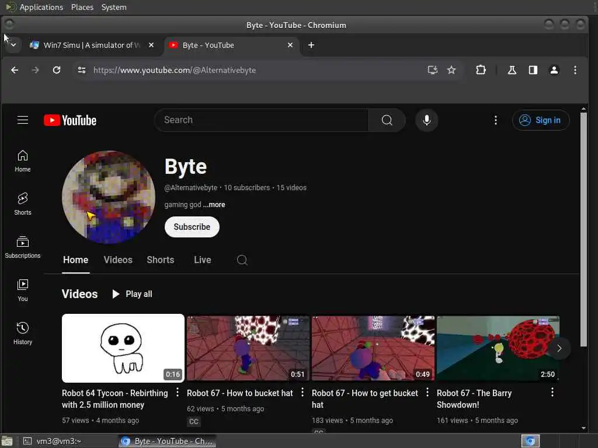
Task: Open History in the sidebar
Action: point(23,333)
